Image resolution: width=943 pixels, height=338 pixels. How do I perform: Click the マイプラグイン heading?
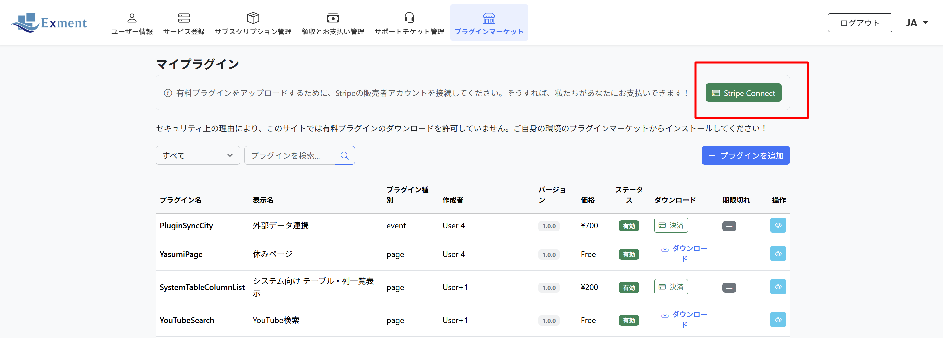pyautogui.click(x=198, y=64)
